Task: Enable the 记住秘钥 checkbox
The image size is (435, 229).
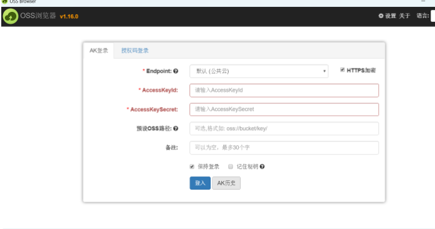Action: 231,166
